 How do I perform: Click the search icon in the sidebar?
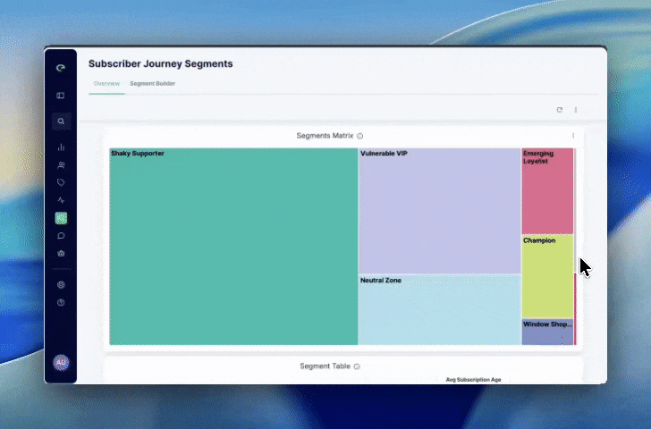point(61,121)
